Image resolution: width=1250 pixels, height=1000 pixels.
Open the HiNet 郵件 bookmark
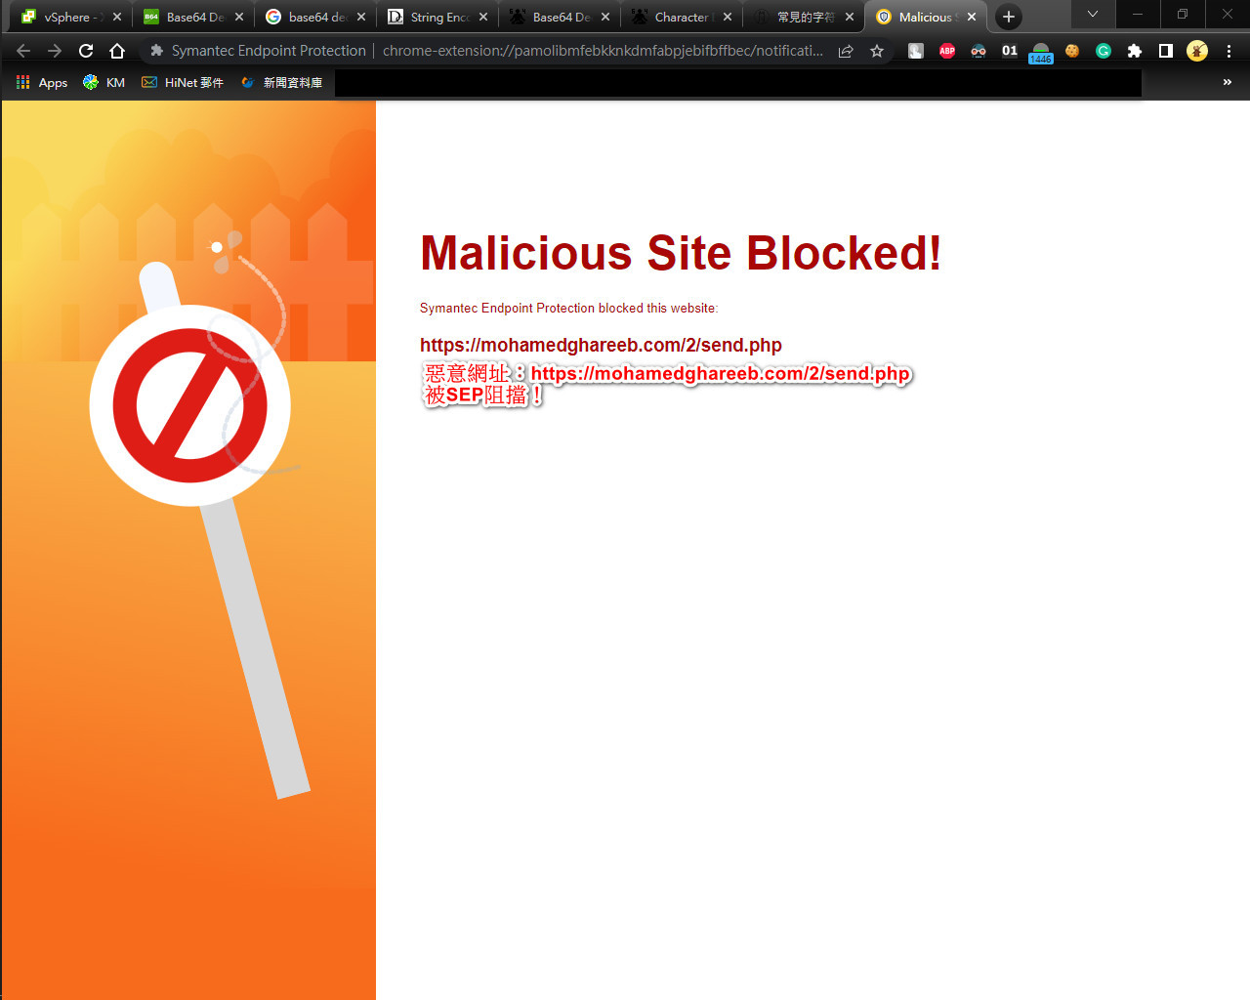click(183, 82)
